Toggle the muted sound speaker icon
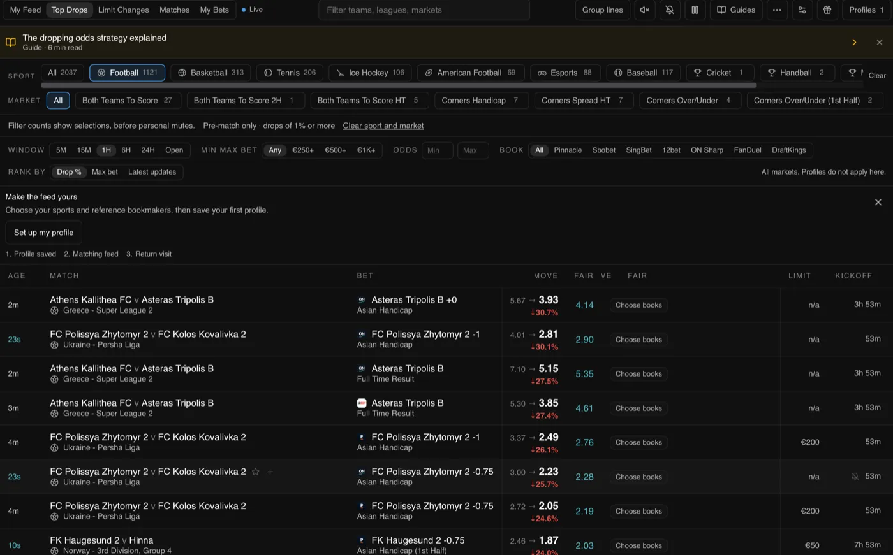The image size is (893, 555). coord(645,10)
